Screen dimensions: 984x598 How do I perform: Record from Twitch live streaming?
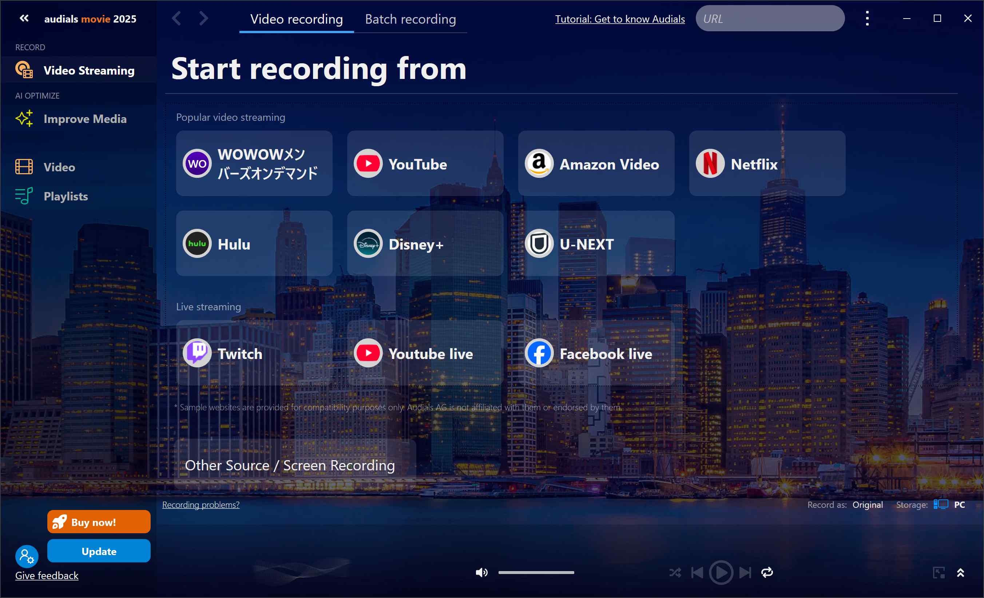pyautogui.click(x=254, y=353)
